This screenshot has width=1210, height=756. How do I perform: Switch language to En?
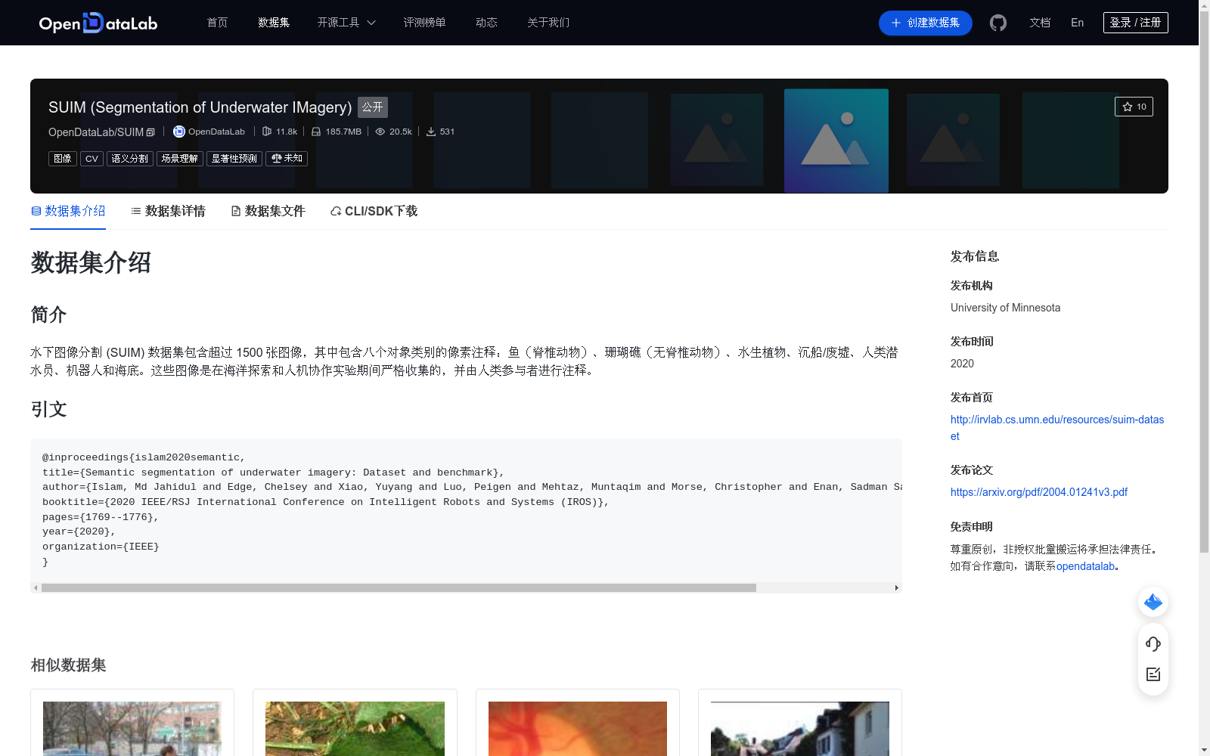pyautogui.click(x=1078, y=23)
